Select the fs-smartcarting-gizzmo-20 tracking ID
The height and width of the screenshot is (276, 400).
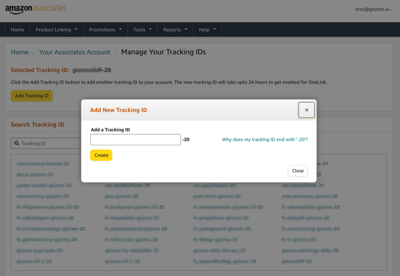click(311, 229)
